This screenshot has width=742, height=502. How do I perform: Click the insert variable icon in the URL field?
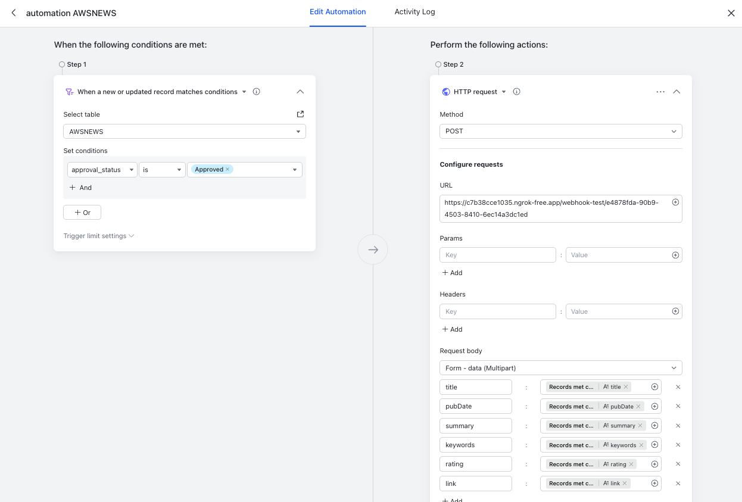pos(675,202)
